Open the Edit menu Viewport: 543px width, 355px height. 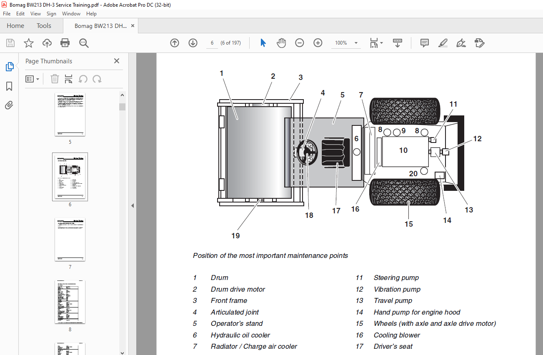pyautogui.click(x=20, y=14)
